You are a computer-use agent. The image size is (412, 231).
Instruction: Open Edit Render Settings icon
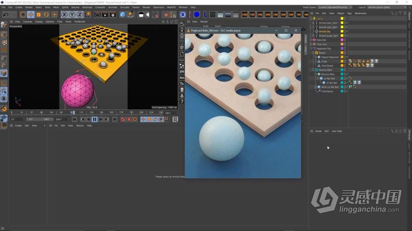pyautogui.click(x=113, y=15)
